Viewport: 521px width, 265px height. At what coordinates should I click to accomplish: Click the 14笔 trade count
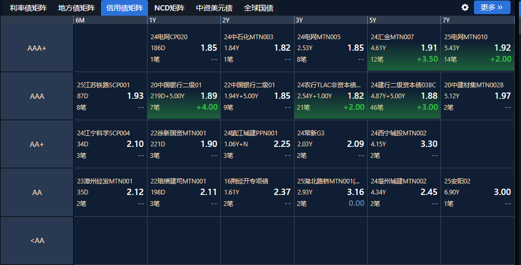coord(450,60)
